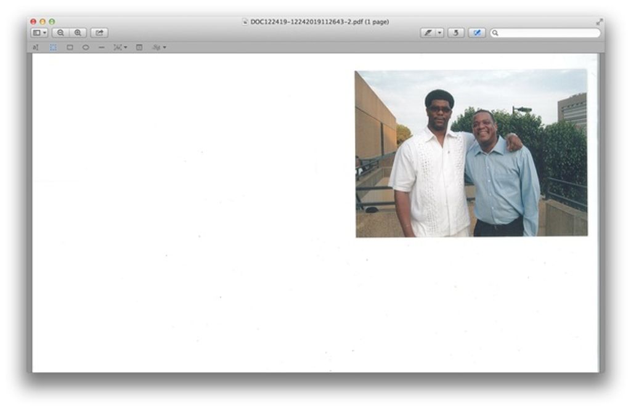Screen dimensions: 631x409
Task: Enable the Text Selection tool
Action: pos(35,47)
